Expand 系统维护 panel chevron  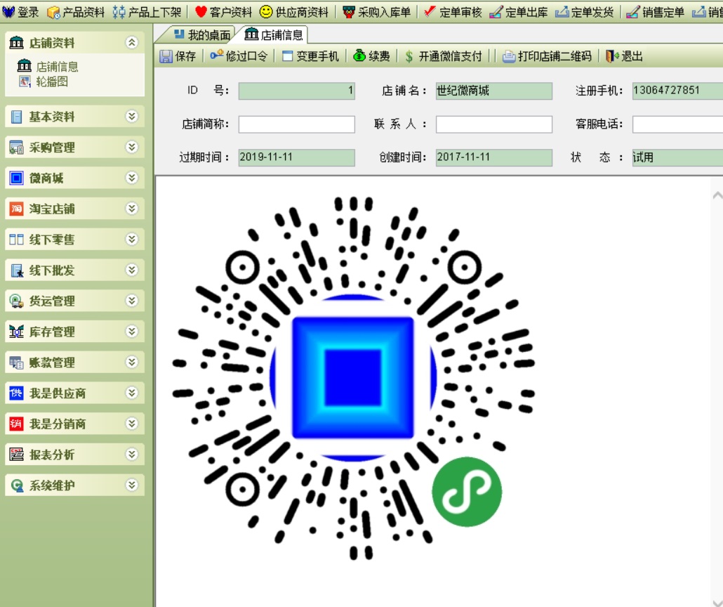(x=132, y=485)
